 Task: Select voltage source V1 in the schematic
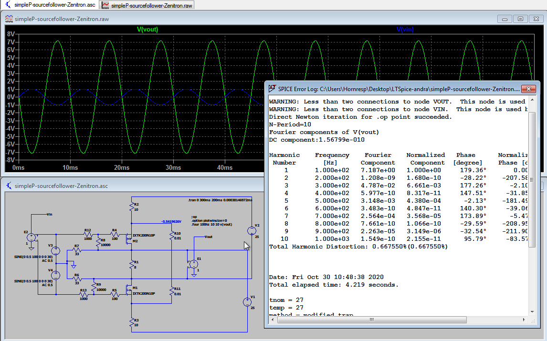(247, 302)
